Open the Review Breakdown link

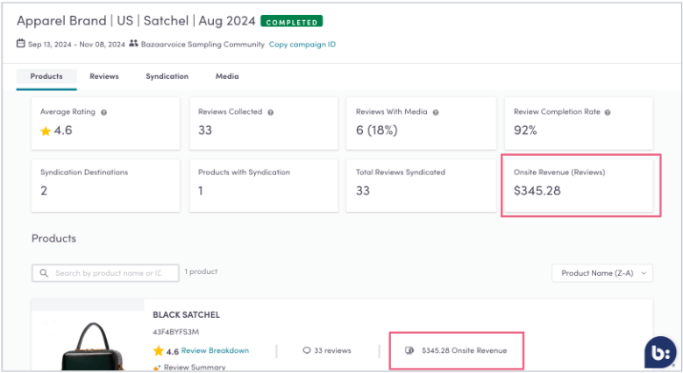(215, 350)
